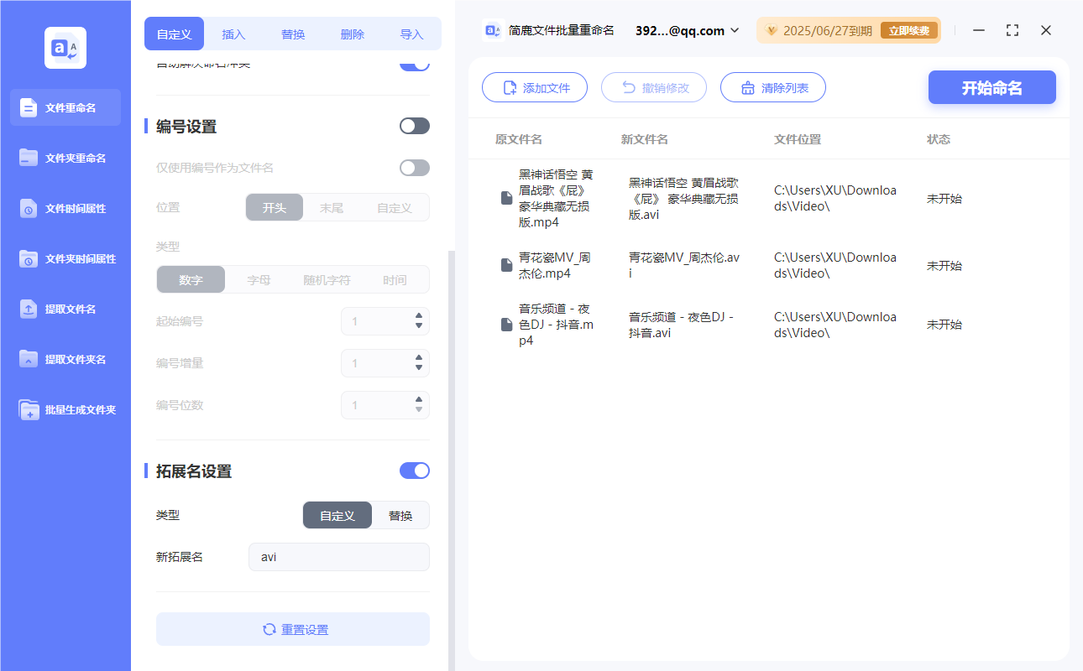Open the 添加文件 button with file icon

(535, 87)
